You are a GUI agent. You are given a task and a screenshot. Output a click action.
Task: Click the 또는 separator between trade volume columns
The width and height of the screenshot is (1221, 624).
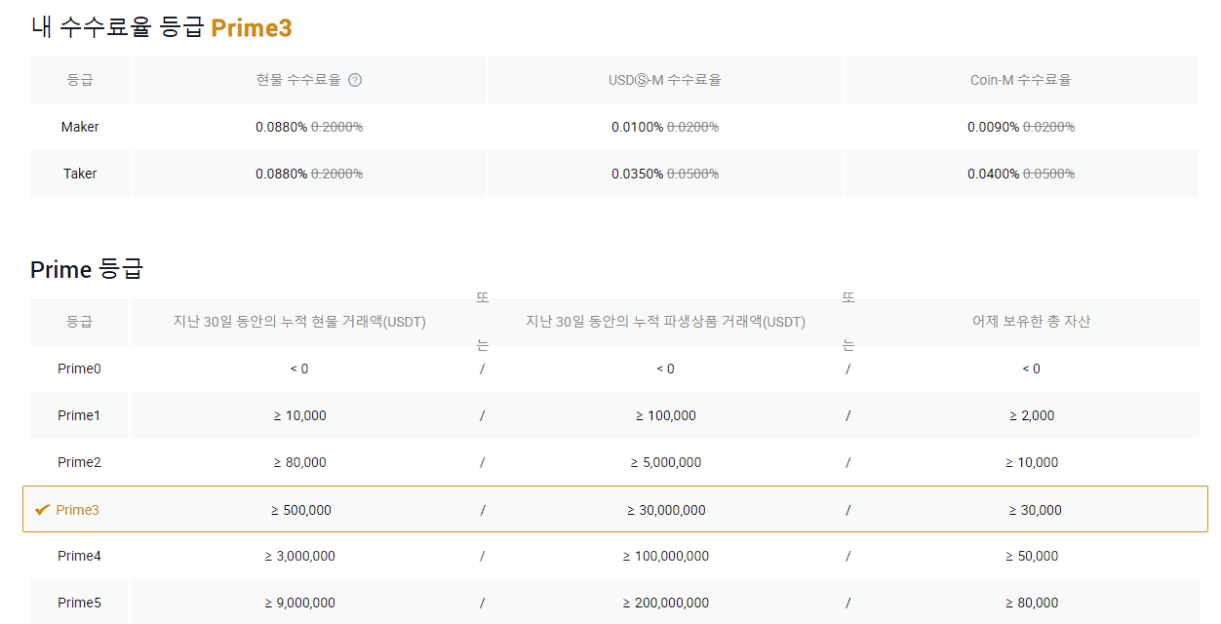(x=483, y=322)
